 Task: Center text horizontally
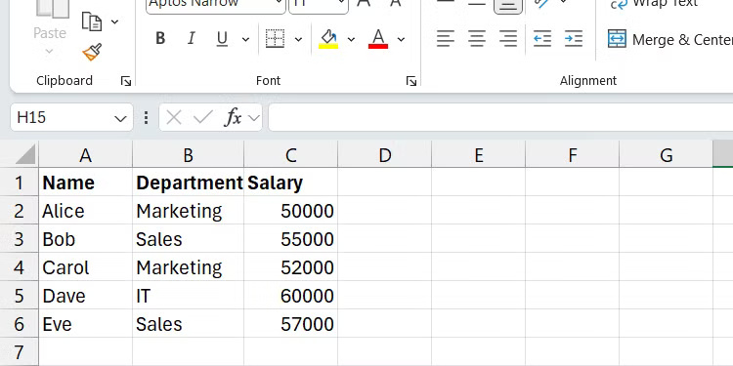point(476,39)
